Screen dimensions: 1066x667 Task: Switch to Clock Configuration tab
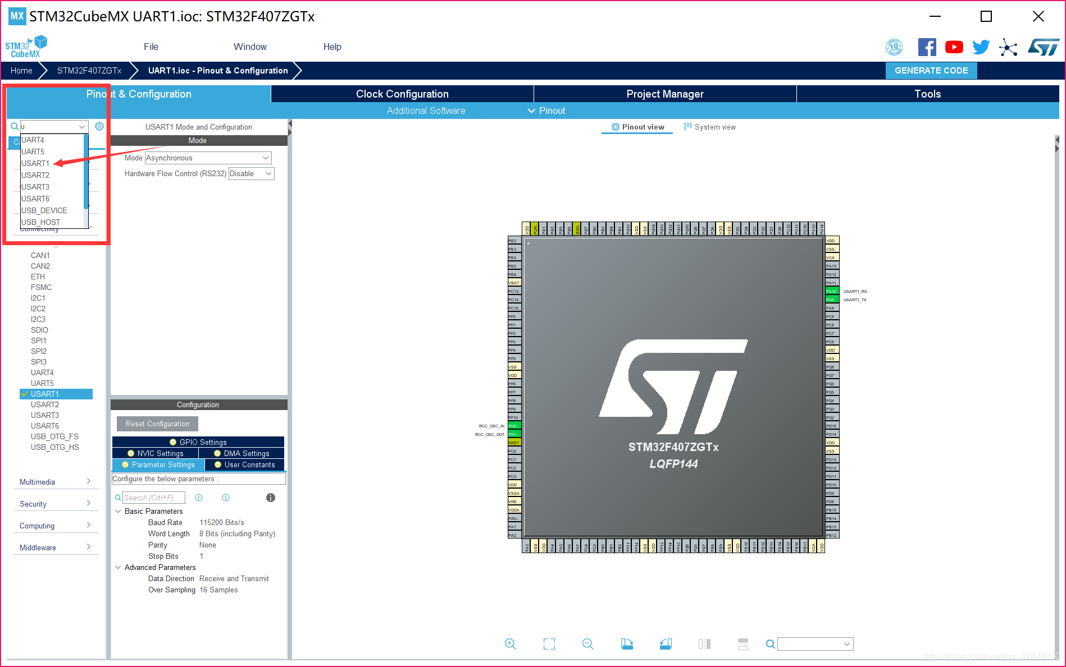(x=402, y=94)
